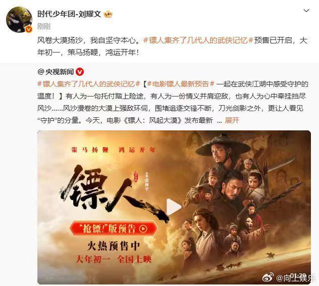Viewport: 319px width, 286px height.
Task: Click the 抢镖版预告 banner text
Action: pyautogui.click(x=109, y=229)
